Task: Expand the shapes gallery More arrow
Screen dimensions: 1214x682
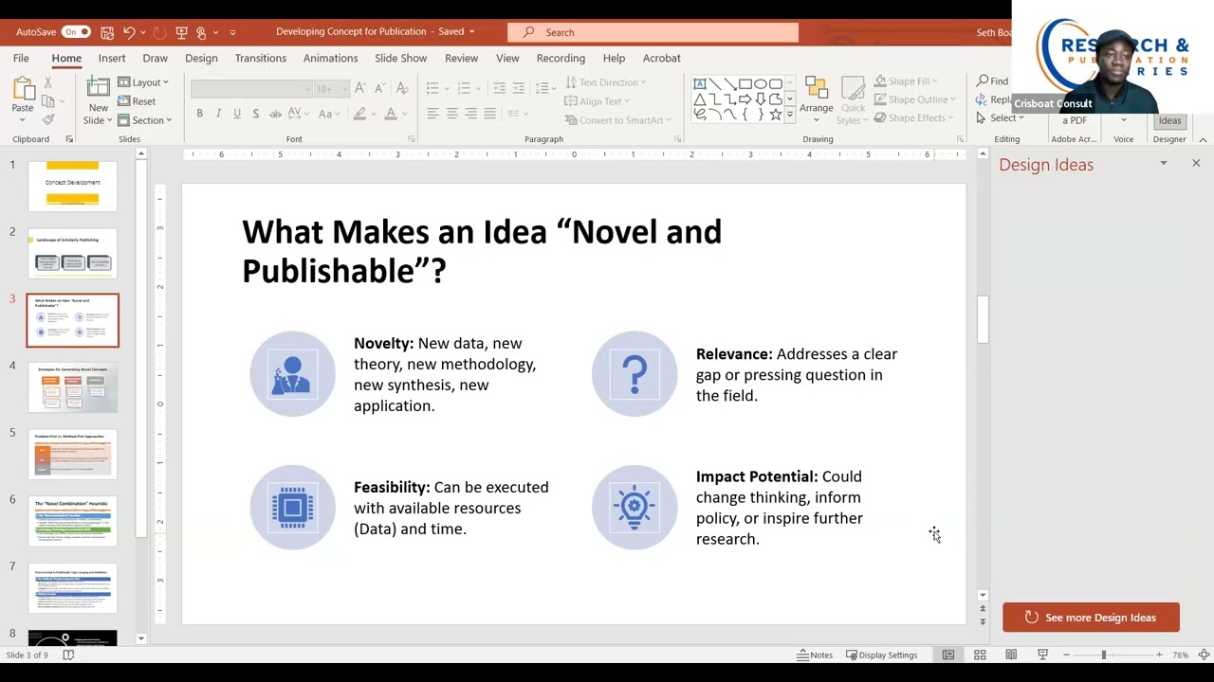Action: [789, 115]
